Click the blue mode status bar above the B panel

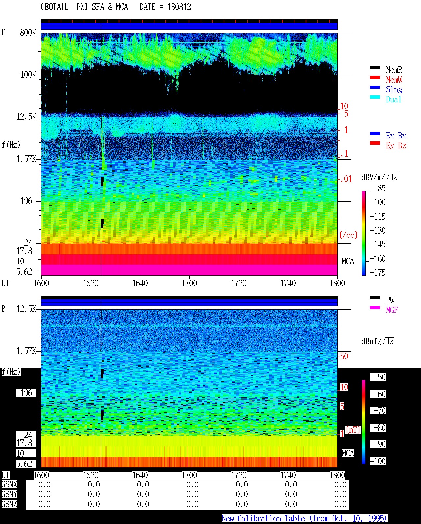[x=189, y=302]
